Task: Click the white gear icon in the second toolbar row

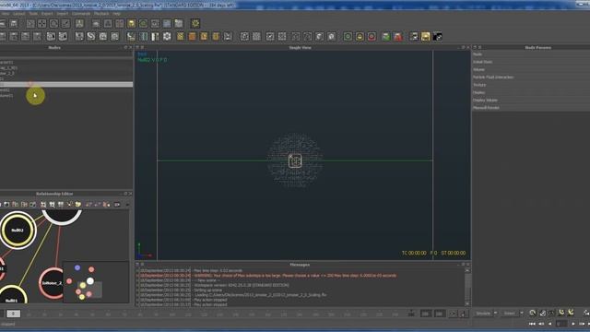Action: (x=167, y=36)
